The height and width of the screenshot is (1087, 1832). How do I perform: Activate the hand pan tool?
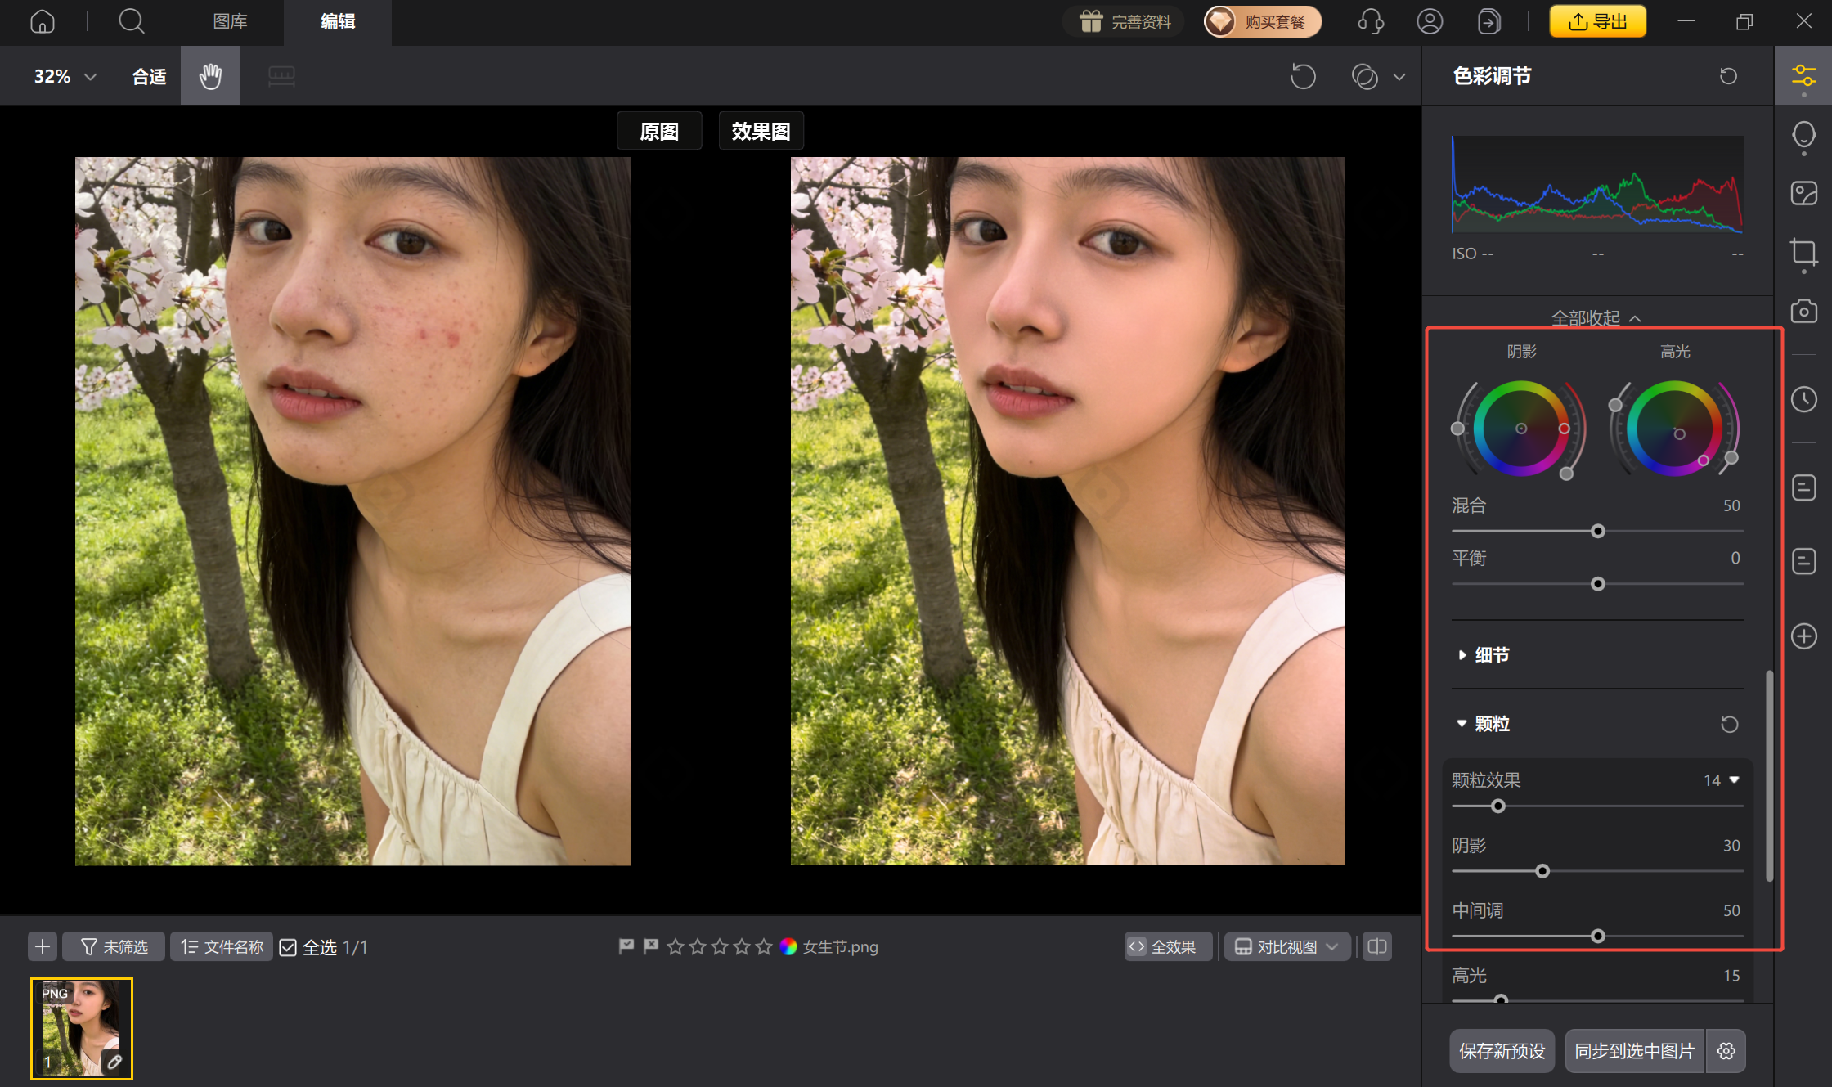coord(209,75)
